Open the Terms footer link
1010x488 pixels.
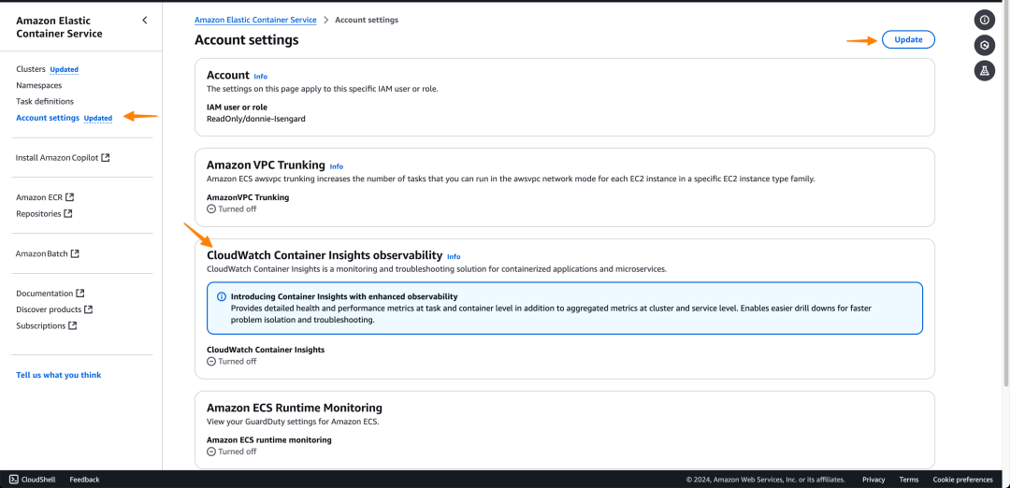point(909,480)
